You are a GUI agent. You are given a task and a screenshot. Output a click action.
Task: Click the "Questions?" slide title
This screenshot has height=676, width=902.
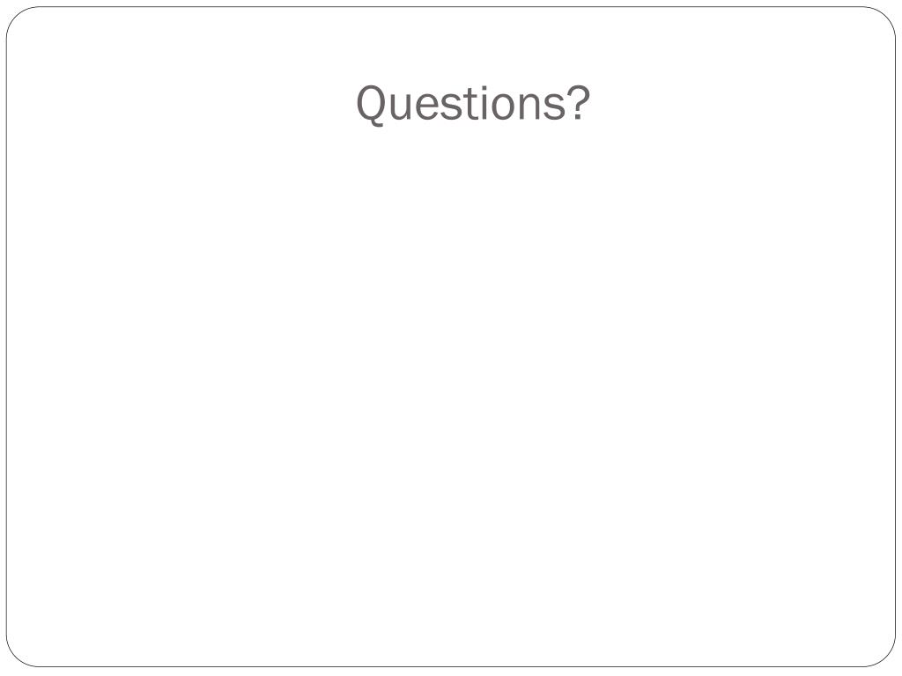point(473,104)
